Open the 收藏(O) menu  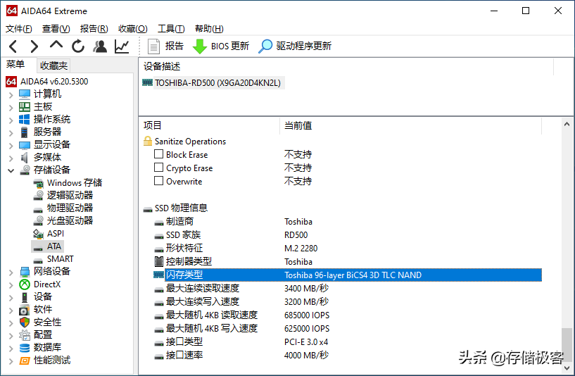coord(133,29)
